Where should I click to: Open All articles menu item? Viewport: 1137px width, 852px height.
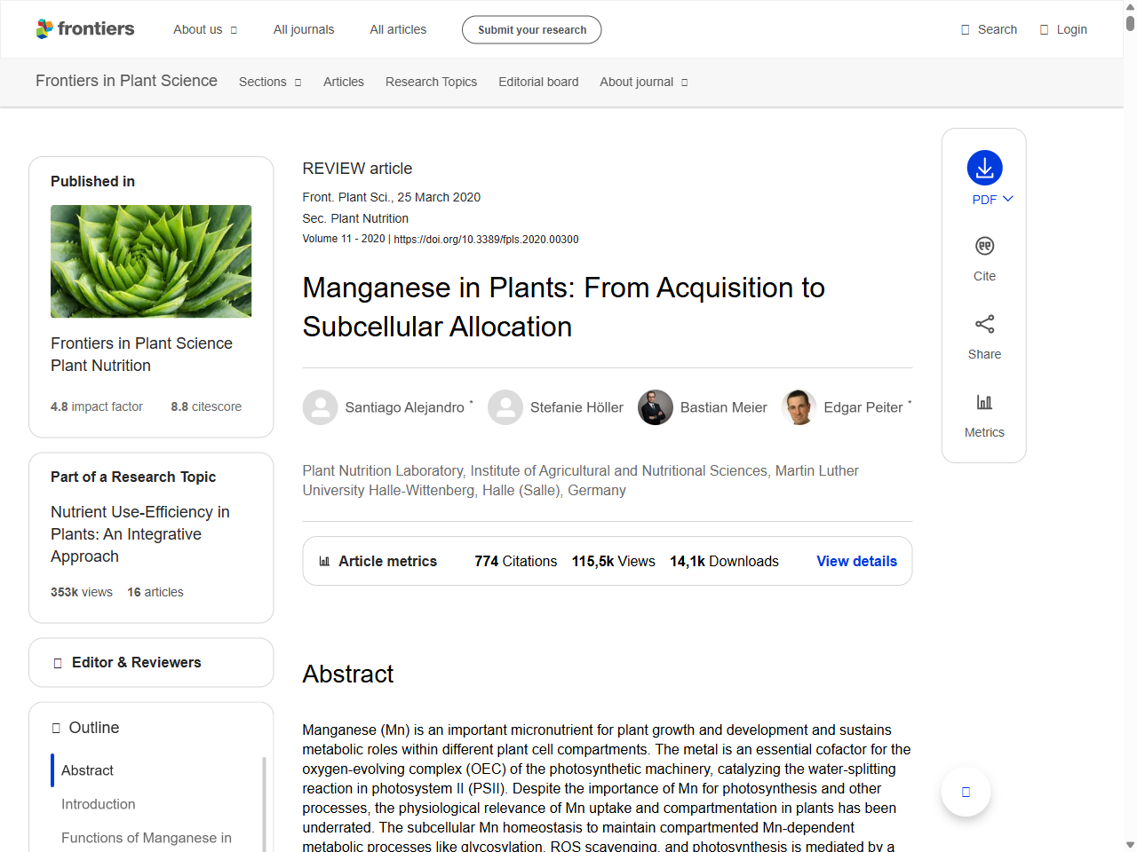[x=398, y=29]
